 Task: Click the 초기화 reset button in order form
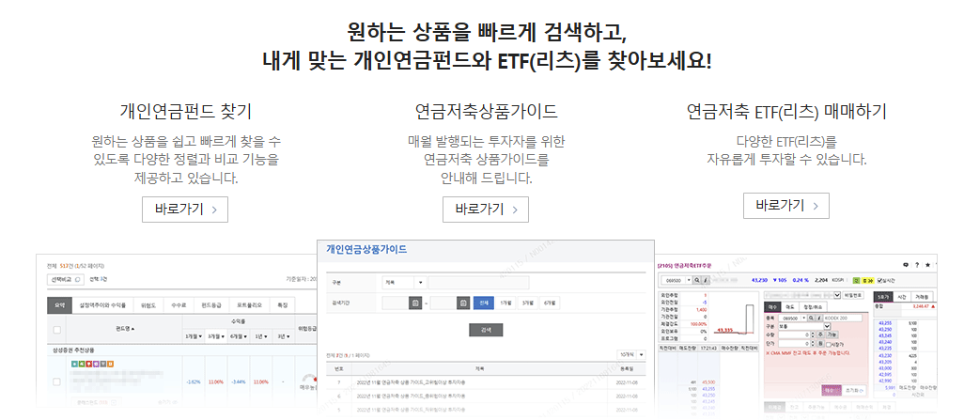coord(854,391)
